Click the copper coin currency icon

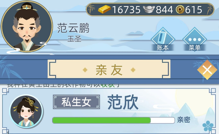180,10
